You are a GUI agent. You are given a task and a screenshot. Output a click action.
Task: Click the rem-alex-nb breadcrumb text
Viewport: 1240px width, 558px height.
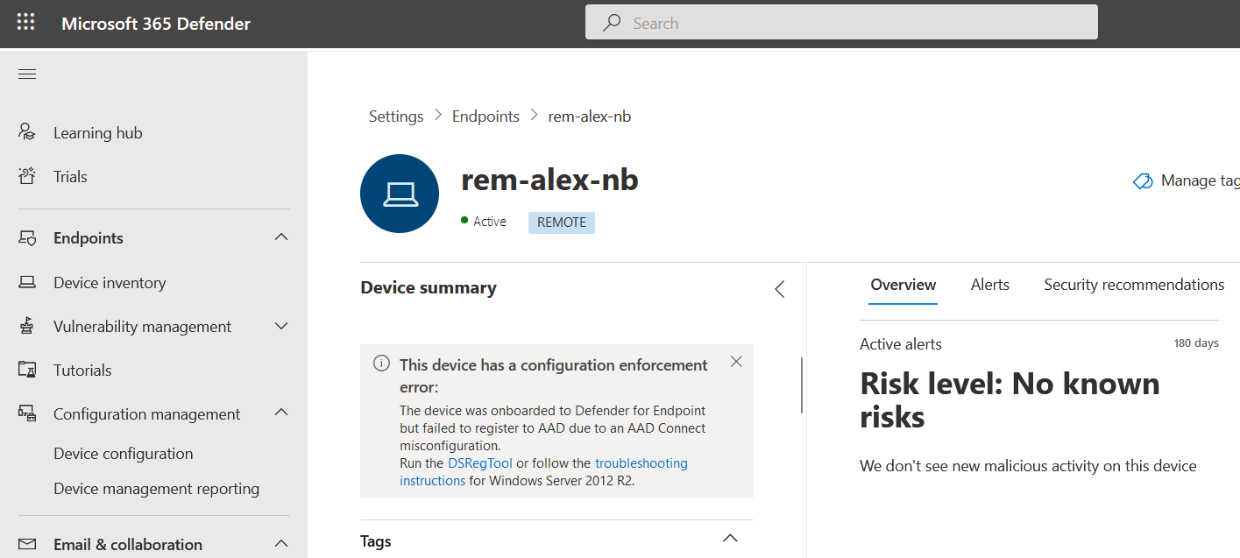590,117
